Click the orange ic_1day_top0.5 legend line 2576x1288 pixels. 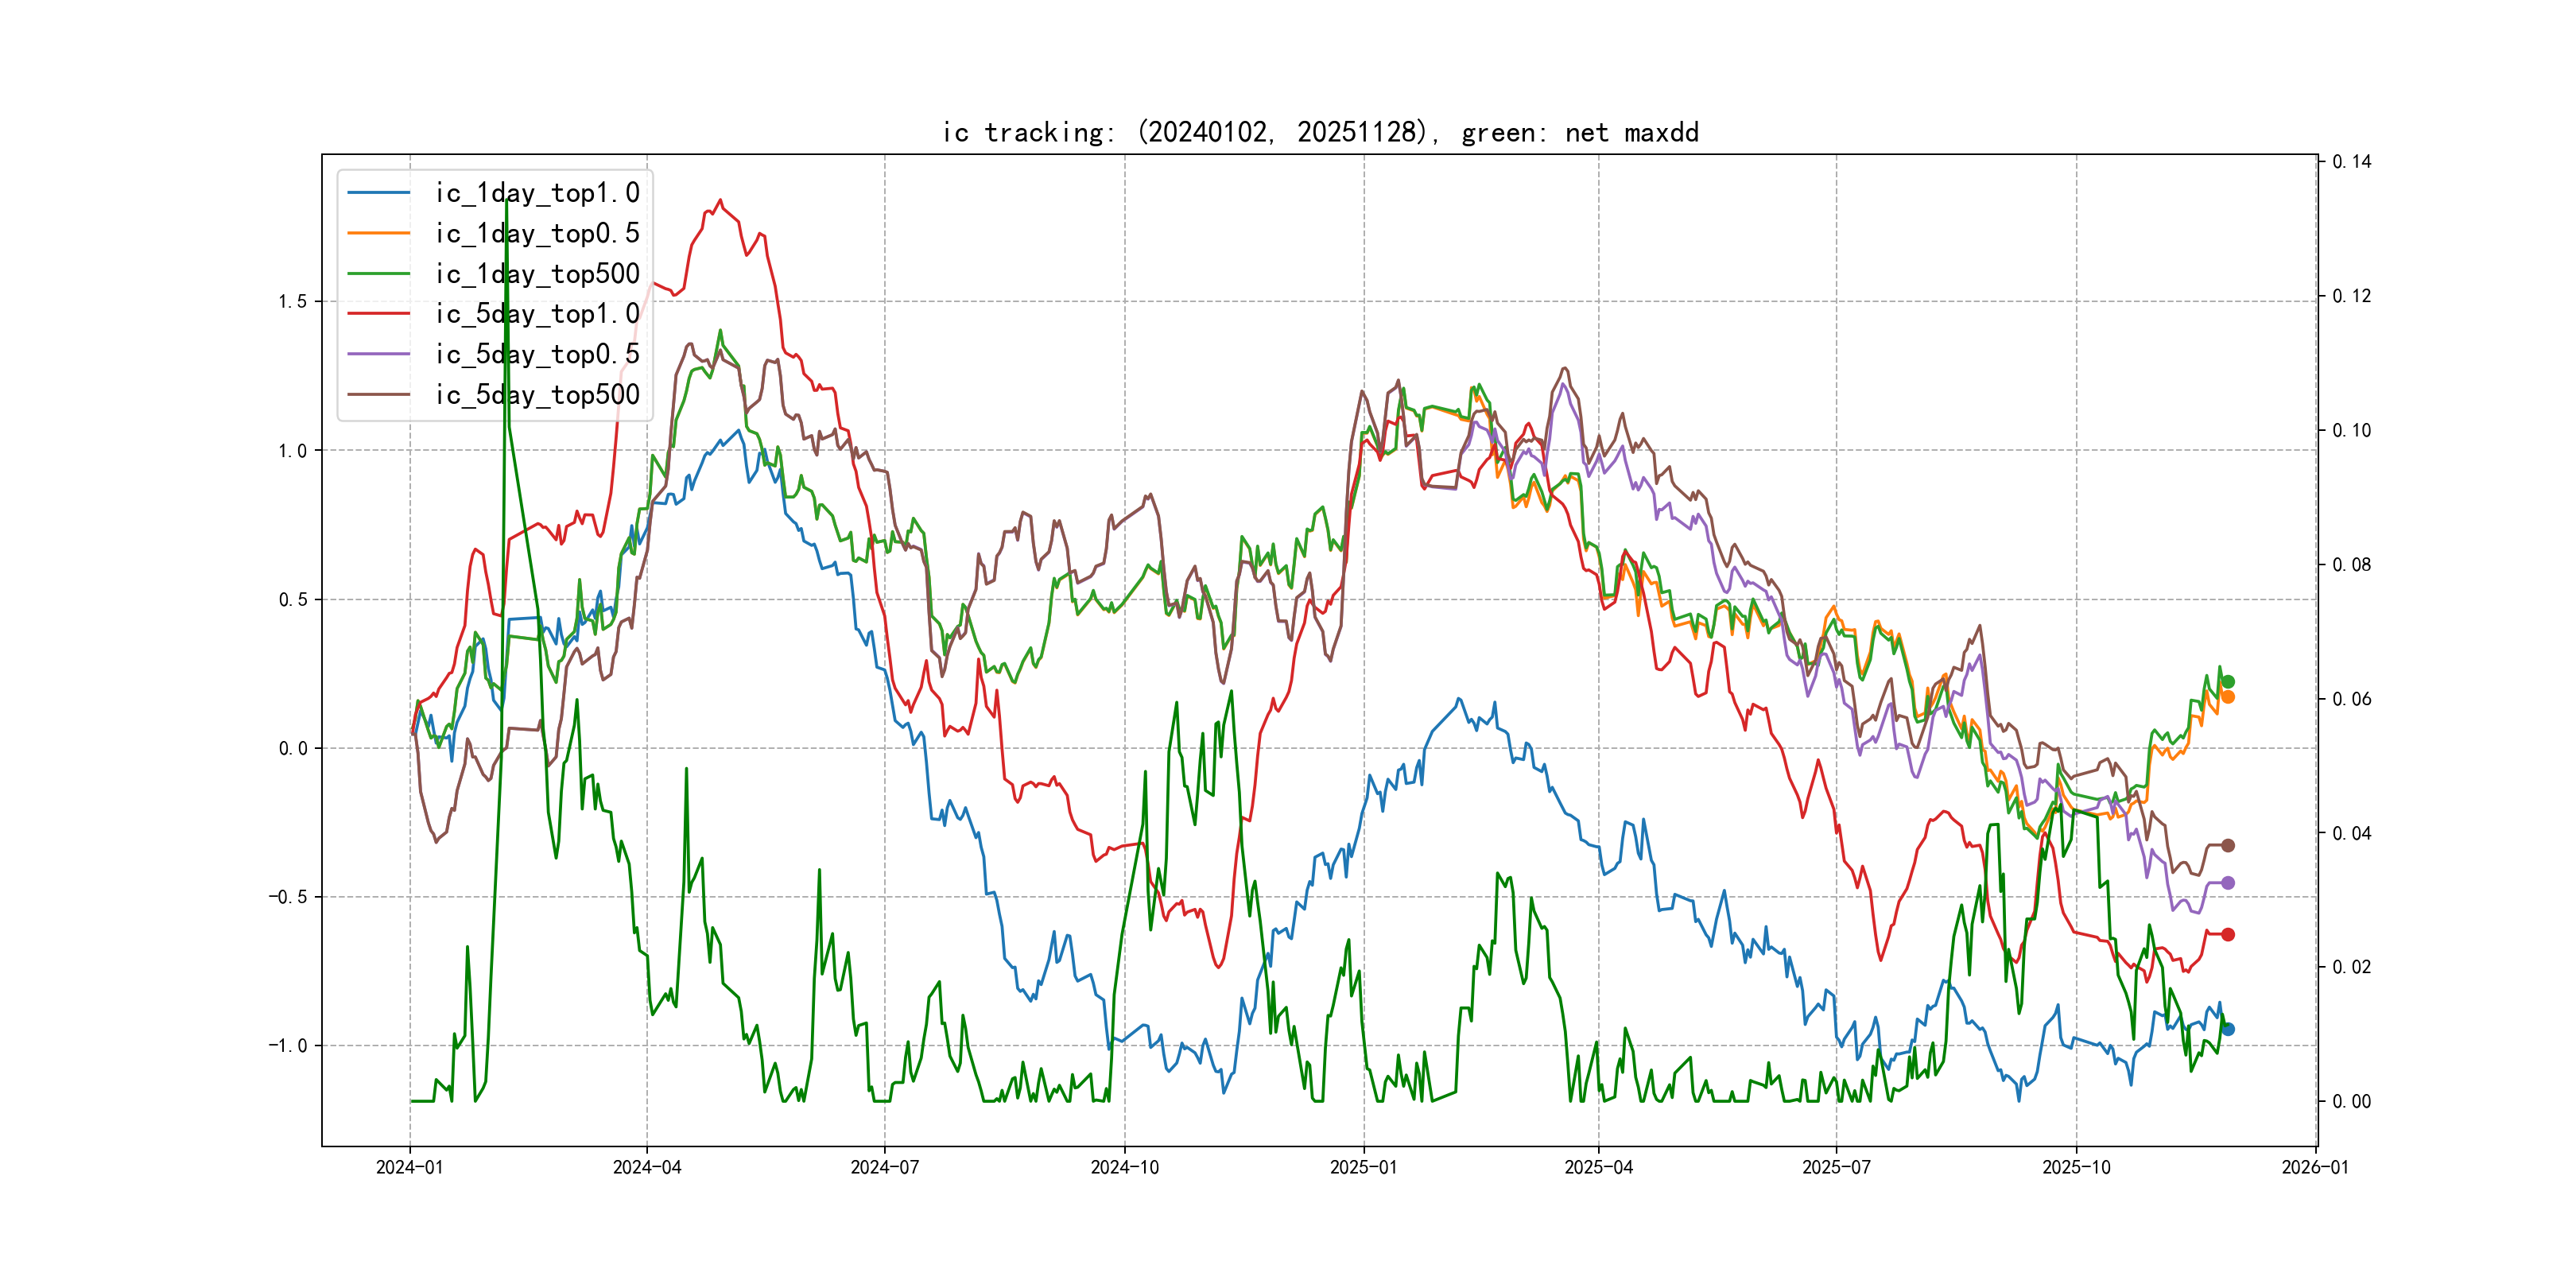point(378,233)
